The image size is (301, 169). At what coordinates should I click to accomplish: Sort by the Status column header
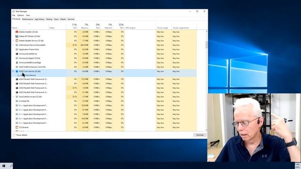click(57, 26)
